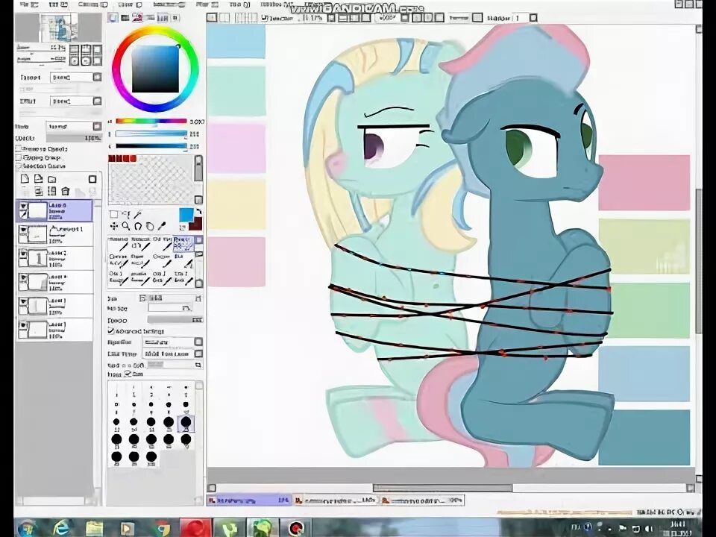Show the RGB slider panel icon
This screenshot has height=537, width=716.
pos(125,18)
